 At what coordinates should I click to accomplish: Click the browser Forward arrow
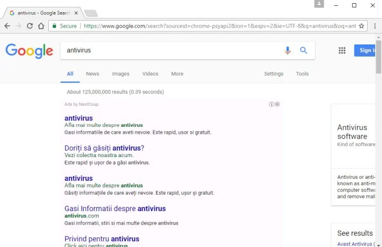[19, 26]
